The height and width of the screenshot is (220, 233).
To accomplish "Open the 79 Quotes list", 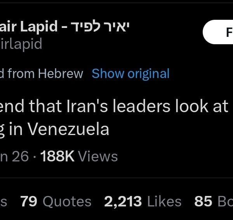I will coord(56,201).
